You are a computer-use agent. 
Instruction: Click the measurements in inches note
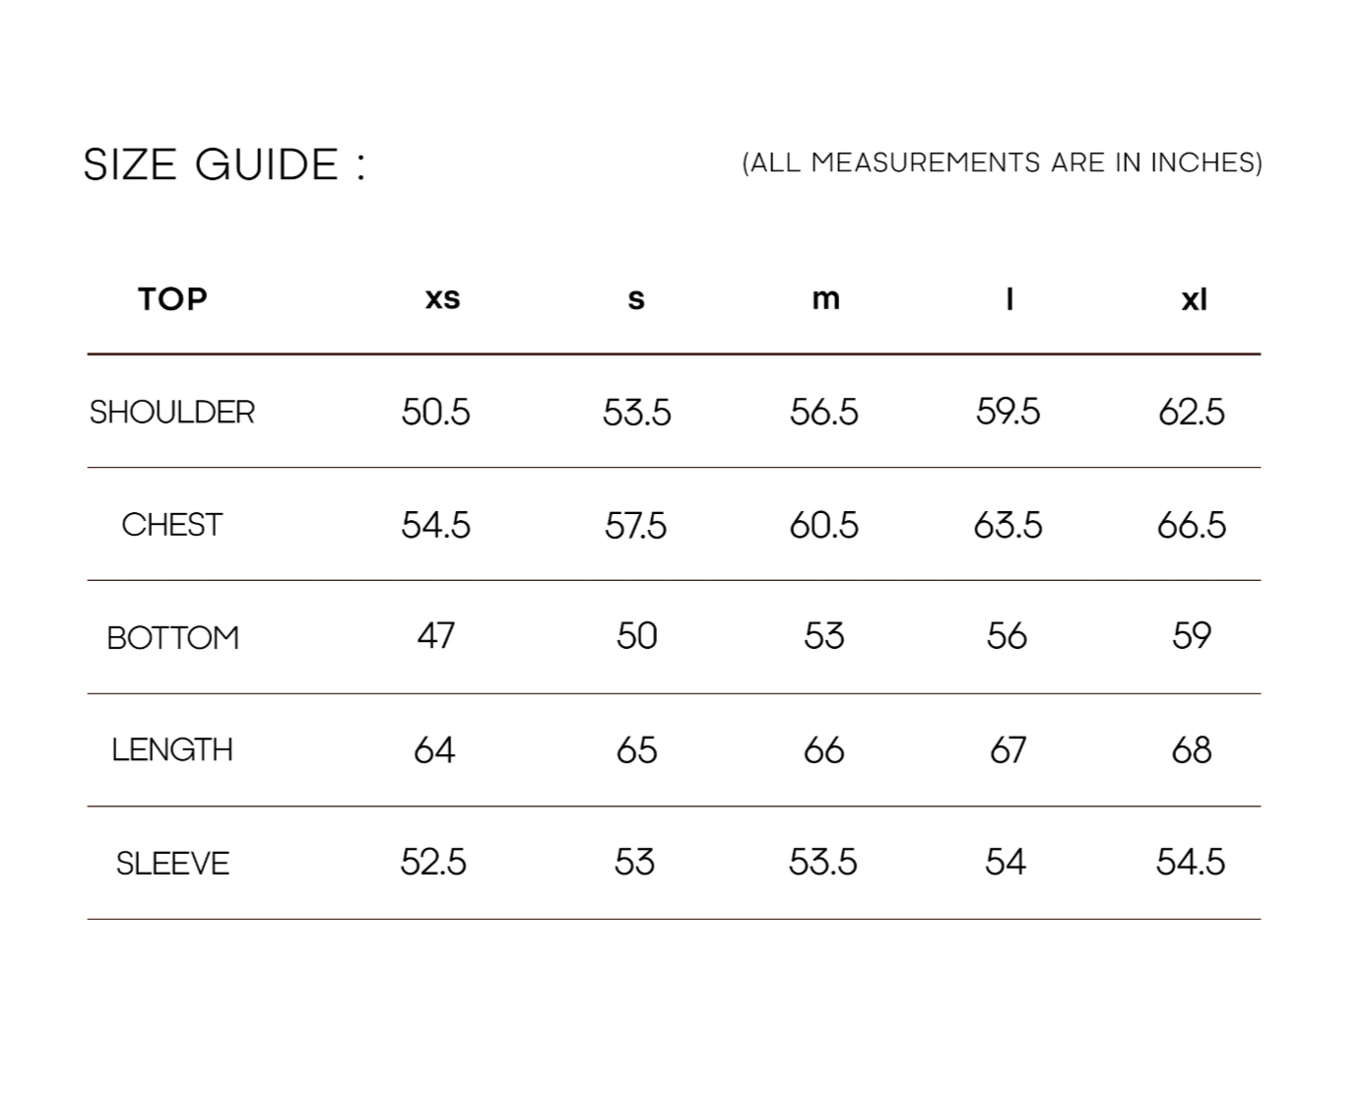1002,162
